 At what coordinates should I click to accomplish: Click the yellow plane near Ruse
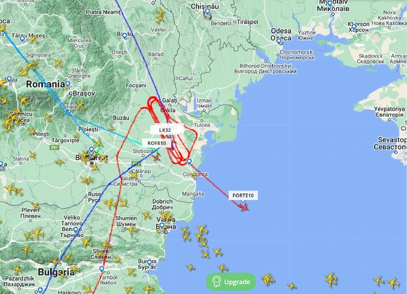[110, 204]
